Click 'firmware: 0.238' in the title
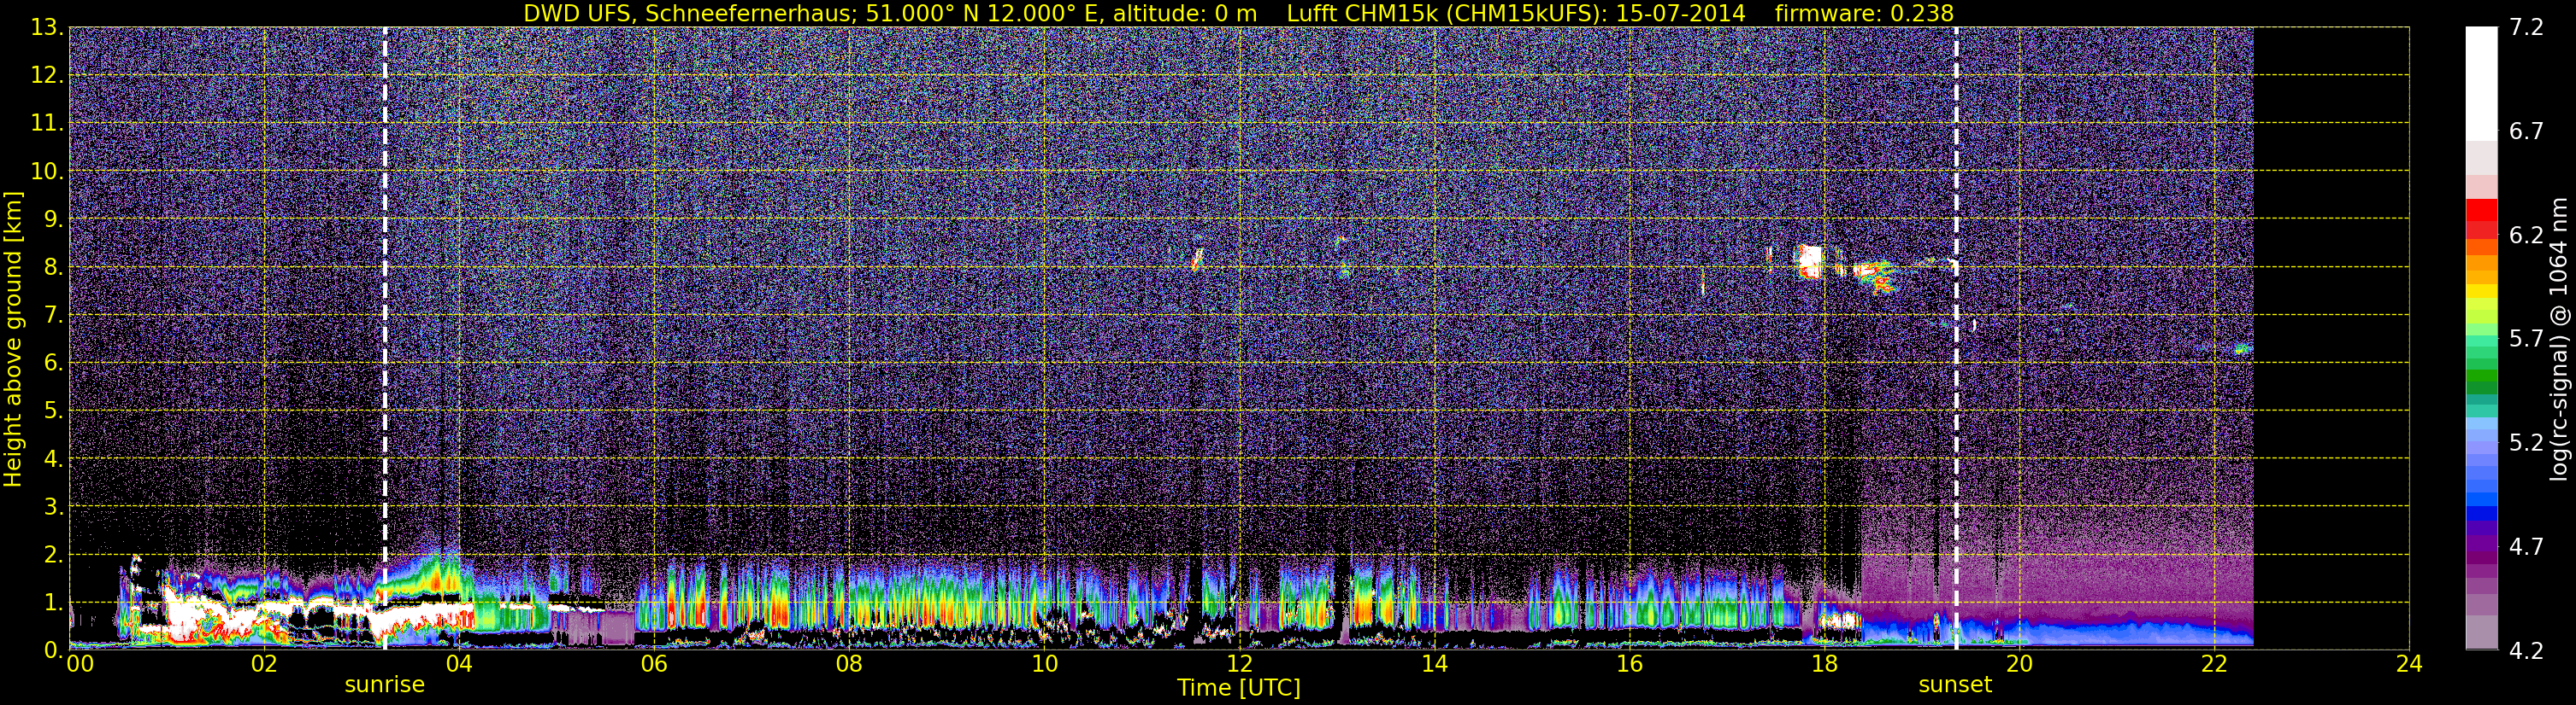 pos(1864,13)
